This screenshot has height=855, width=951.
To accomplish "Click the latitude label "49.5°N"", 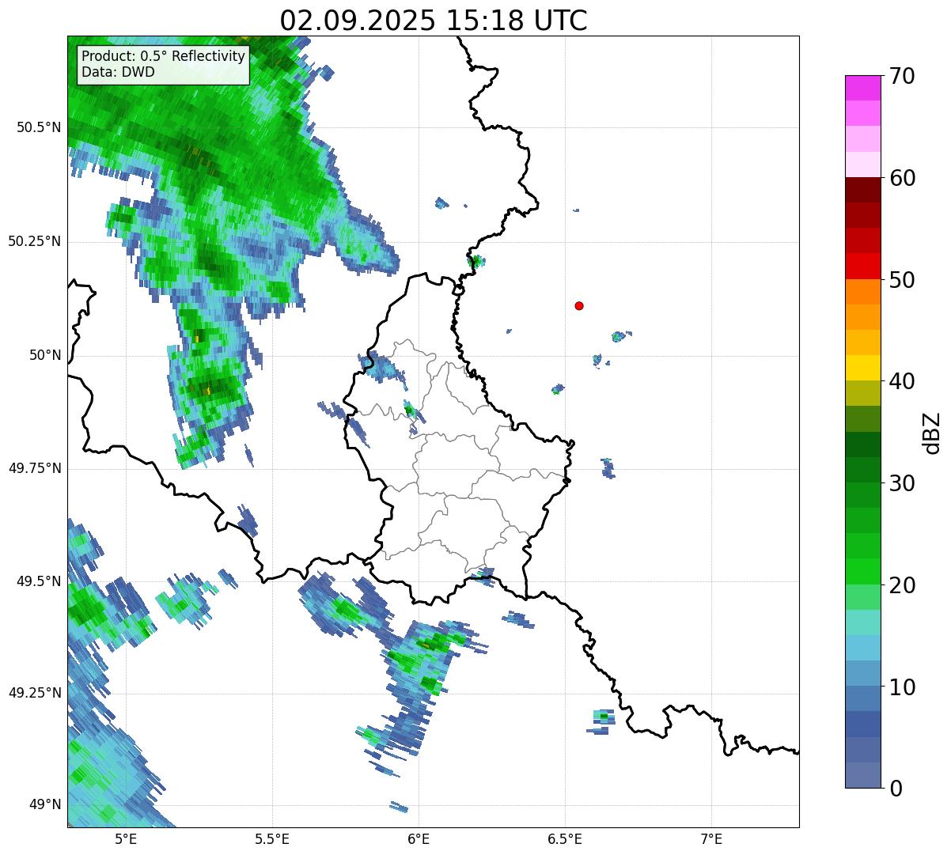I will (x=39, y=581).
